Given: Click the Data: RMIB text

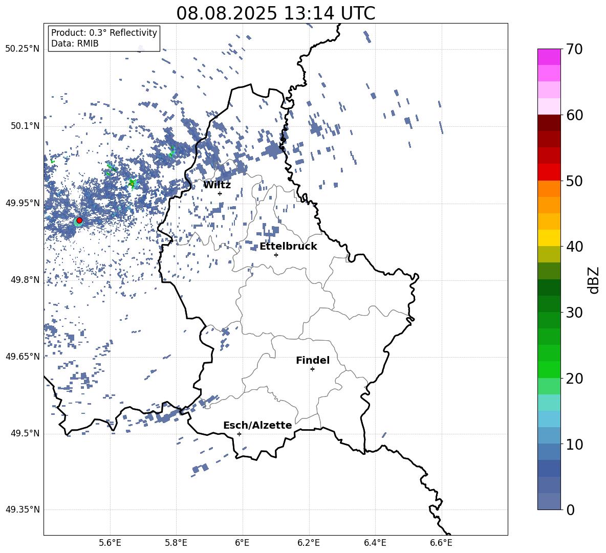Looking at the screenshot, I should pos(75,43).
